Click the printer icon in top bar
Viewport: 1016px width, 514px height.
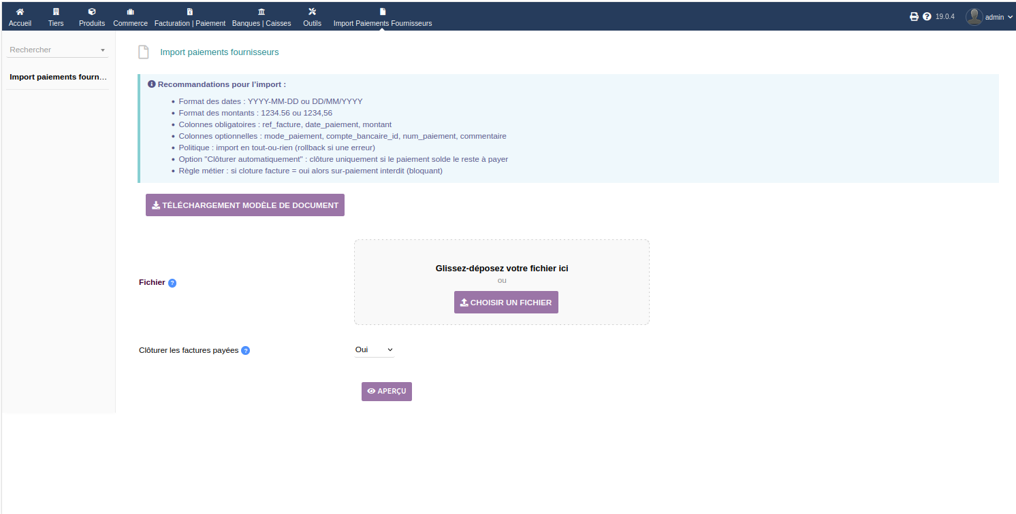tap(915, 16)
